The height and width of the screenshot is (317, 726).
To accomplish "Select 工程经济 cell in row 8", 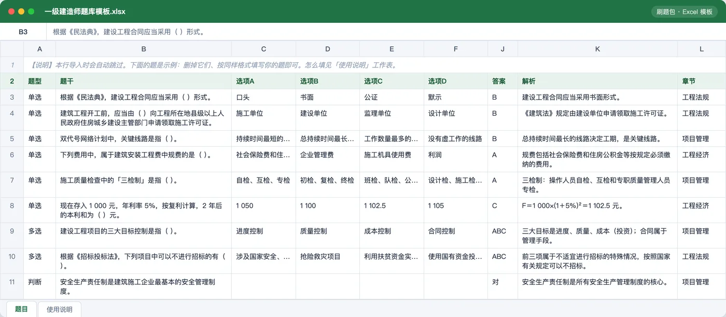I will click(702, 210).
